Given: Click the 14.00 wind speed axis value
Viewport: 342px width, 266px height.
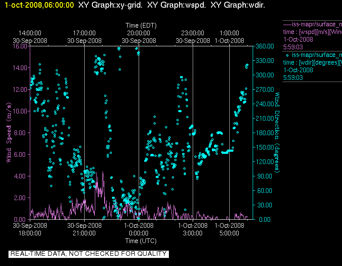Looking at the screenshot, I should tap(20, 68).
